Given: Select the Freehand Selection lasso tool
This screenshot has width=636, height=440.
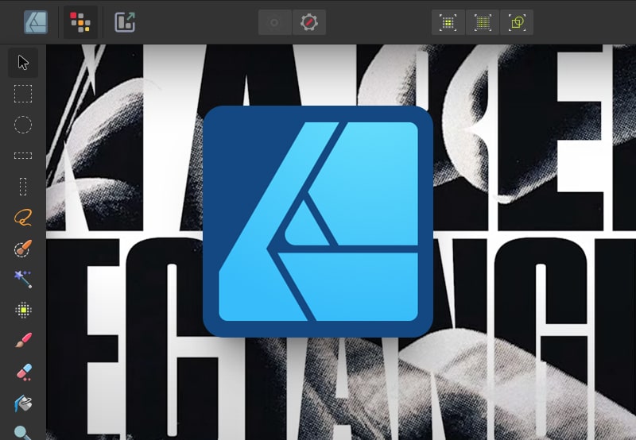Looking at the screenshot, I should coord(23,218).
